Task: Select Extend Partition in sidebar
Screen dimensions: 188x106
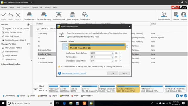Action: [11, 52]
